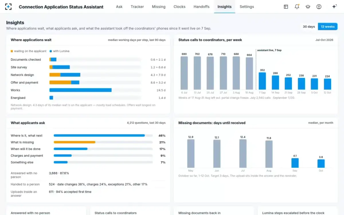Image resolution: width=344 pixels, height=215 pixels.
Task: Open bottom 'Status calls to coordinators' card
Action: tap(130, 211)
